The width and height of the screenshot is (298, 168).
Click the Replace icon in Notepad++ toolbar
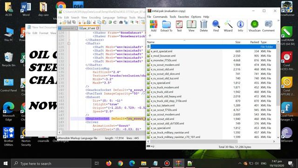click(x=126, y=22)
